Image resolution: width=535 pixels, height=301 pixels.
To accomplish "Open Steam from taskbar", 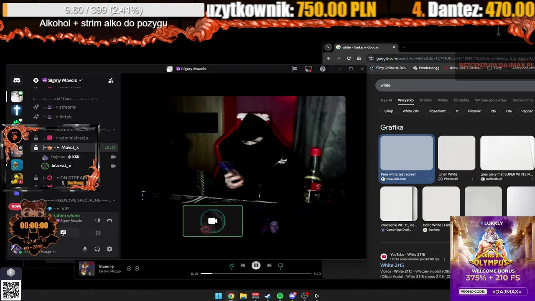I will click(267, 296).
